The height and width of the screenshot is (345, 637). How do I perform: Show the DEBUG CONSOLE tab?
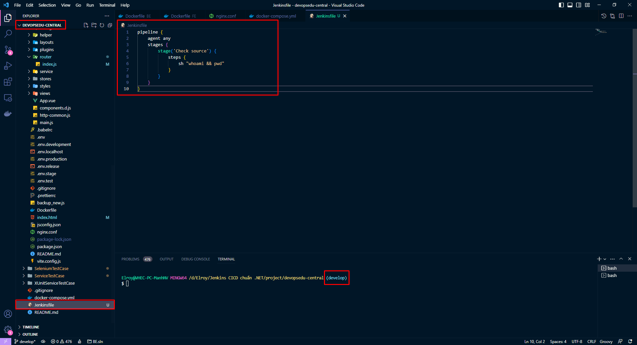point(196,259)
